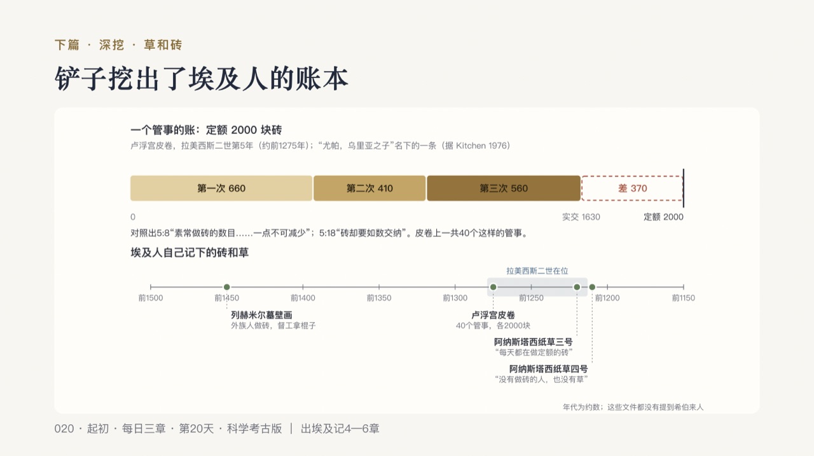Click the 定额 2000 axis label
Image resolution: width=814 pixels, height=456 pixels.
point(663,217)
